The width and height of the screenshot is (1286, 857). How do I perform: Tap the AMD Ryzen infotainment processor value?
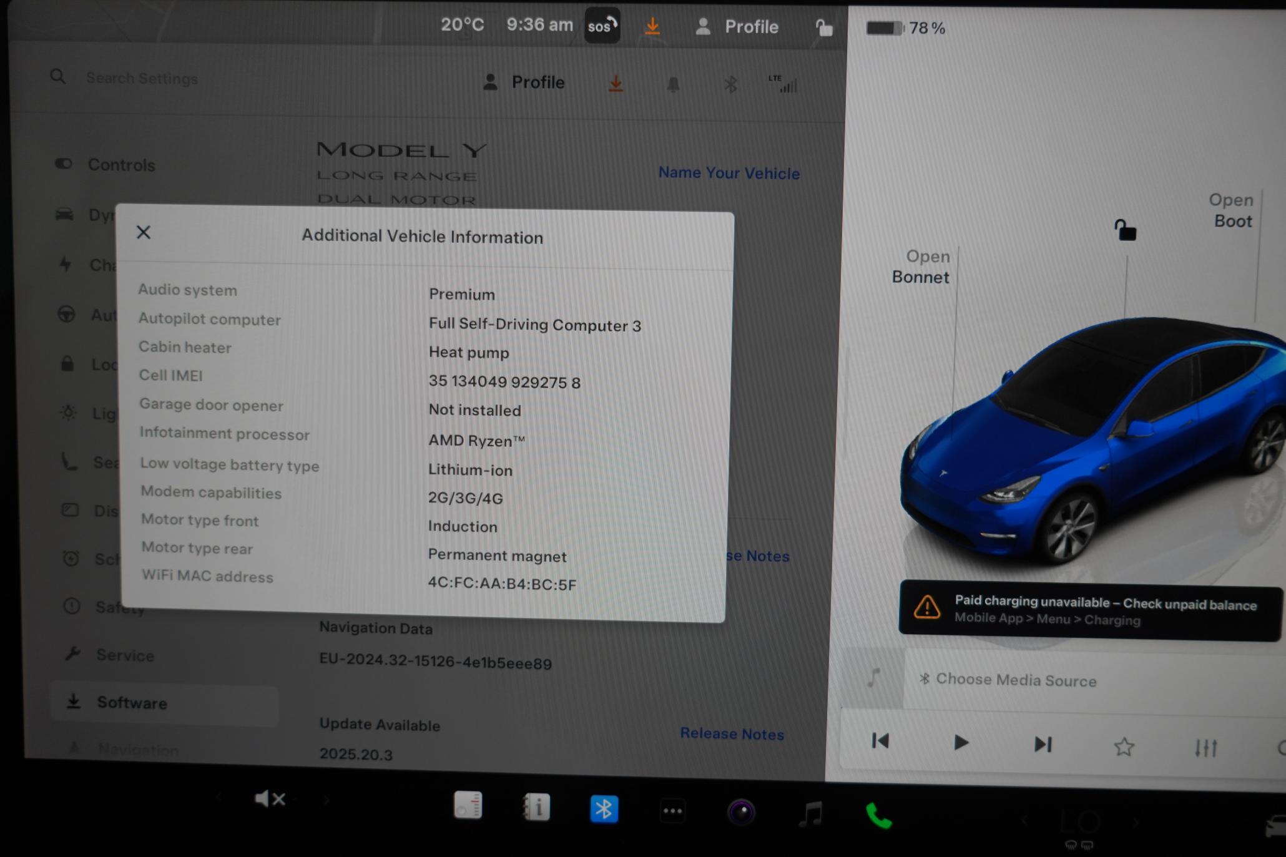(476, 440)
